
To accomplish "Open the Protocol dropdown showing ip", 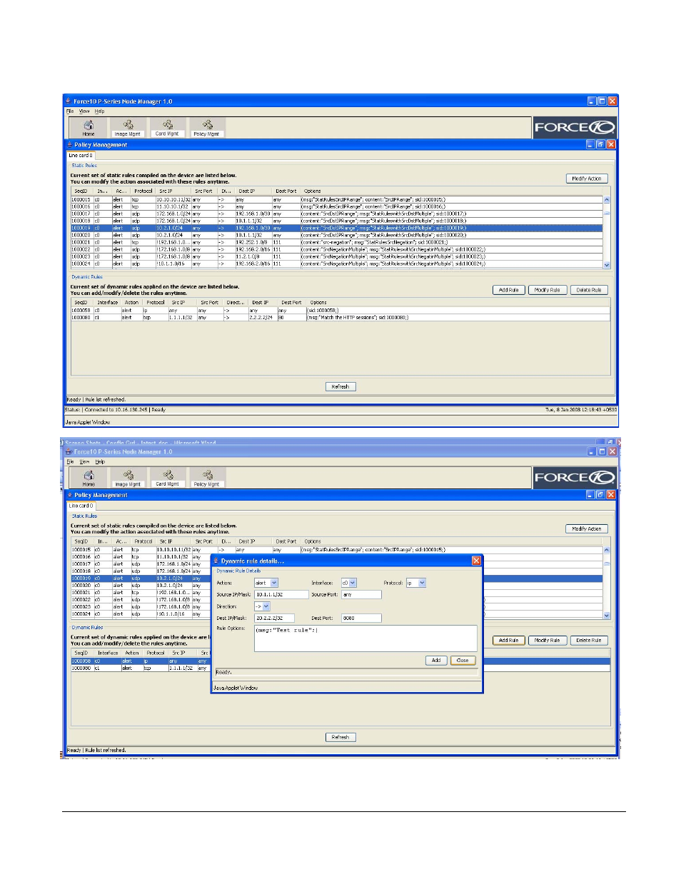I will (x=416, y=583).
